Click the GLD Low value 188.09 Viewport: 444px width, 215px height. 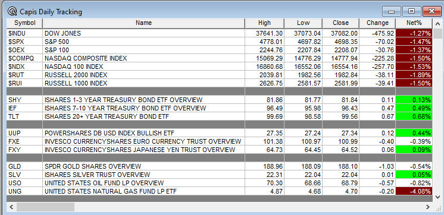tap(303, 166)
